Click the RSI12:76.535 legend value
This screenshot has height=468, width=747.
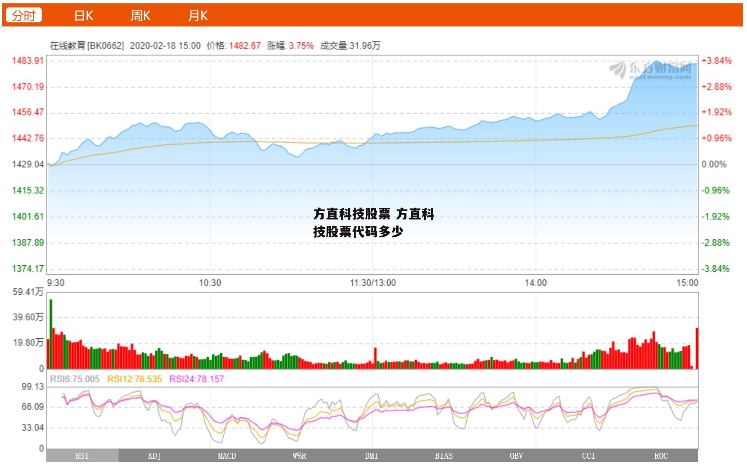tap(135, 379)
